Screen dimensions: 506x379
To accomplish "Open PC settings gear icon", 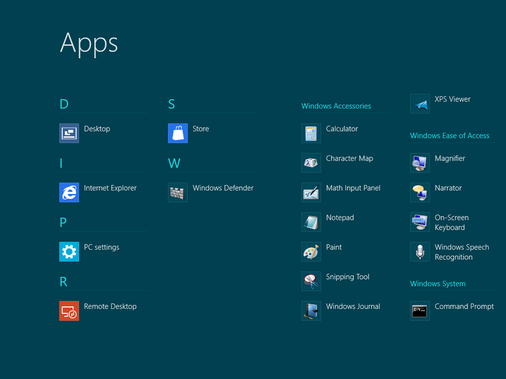I will point(69,251).
